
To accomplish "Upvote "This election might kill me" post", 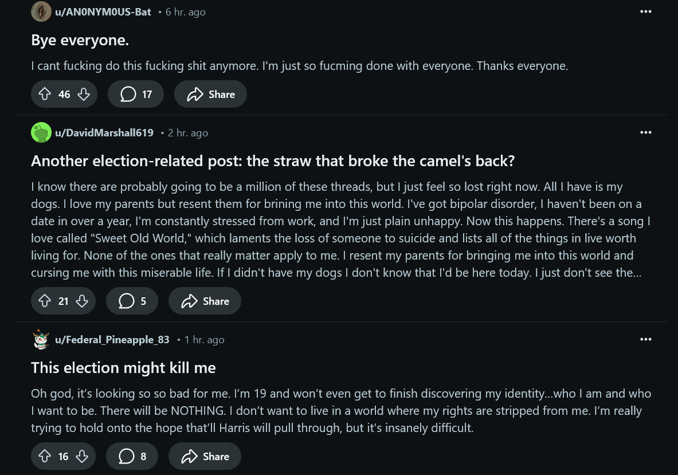I will coord(44,457).
